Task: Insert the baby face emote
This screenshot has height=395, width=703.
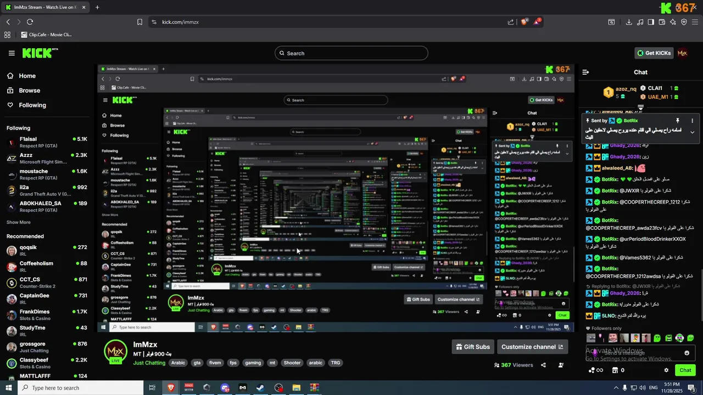Action: click(x=612, y=338)
